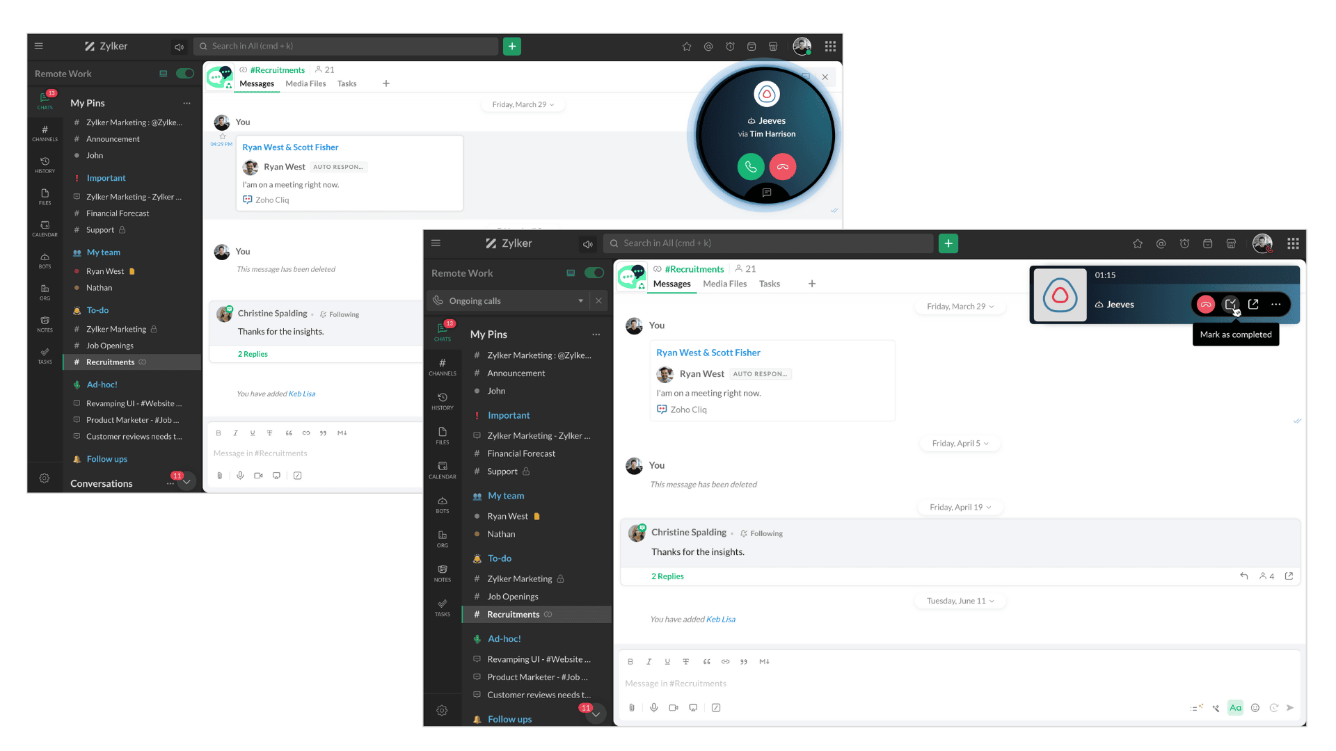Screen dimensions: 1336x751
Task: Open Notes in front window sidebar
Action: click(443, 573)
